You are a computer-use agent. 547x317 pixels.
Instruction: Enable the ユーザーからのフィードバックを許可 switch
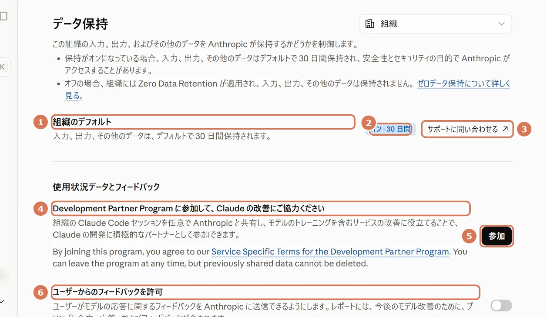click(501, 306)
